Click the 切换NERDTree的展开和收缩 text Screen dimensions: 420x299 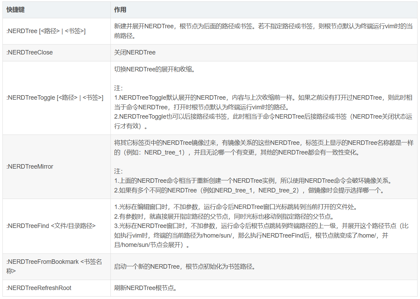155,69
